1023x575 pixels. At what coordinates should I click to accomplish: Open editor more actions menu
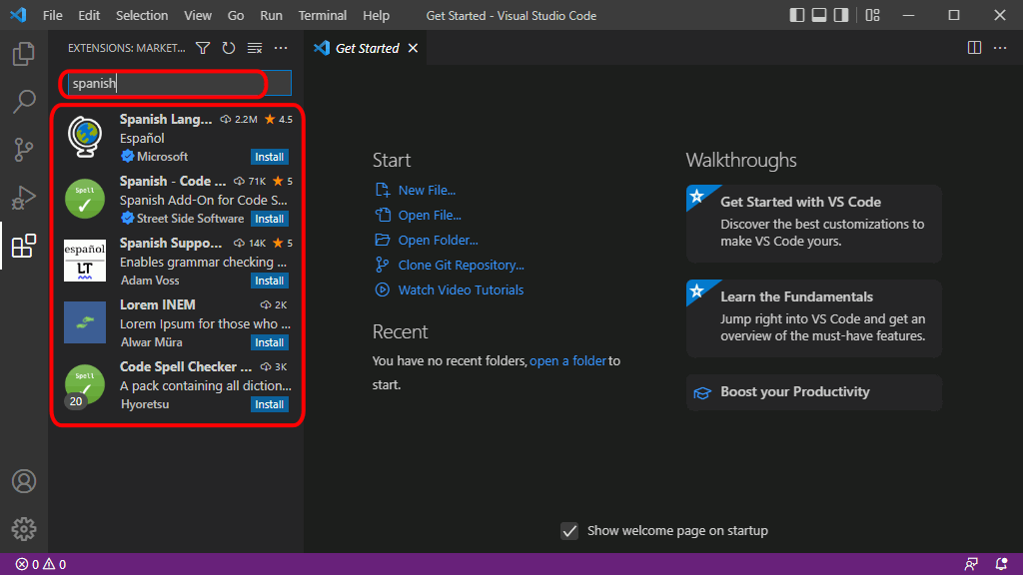(x=1000, y=48)
